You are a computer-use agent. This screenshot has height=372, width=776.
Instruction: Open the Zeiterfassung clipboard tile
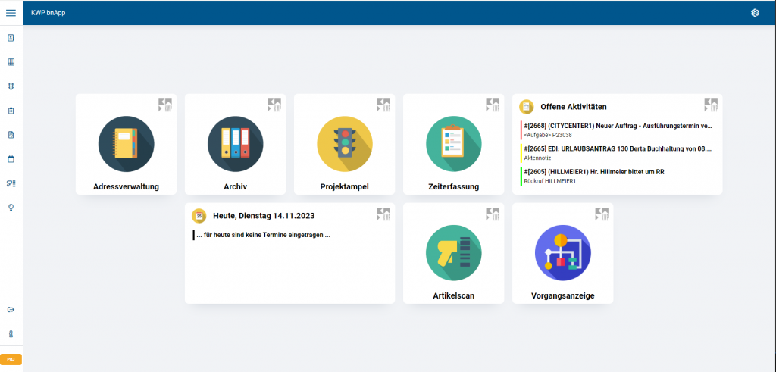coord(453,144)
